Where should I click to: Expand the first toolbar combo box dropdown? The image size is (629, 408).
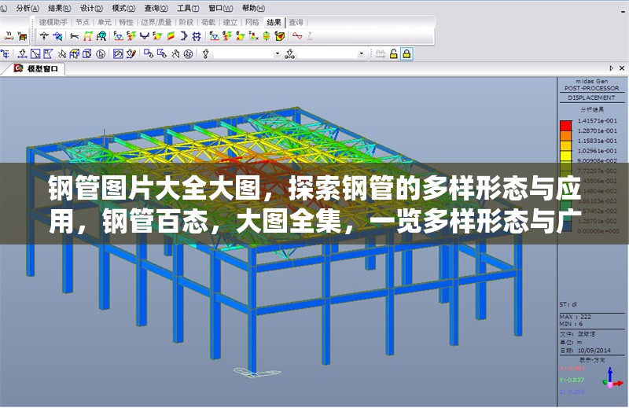coord(277,53)
